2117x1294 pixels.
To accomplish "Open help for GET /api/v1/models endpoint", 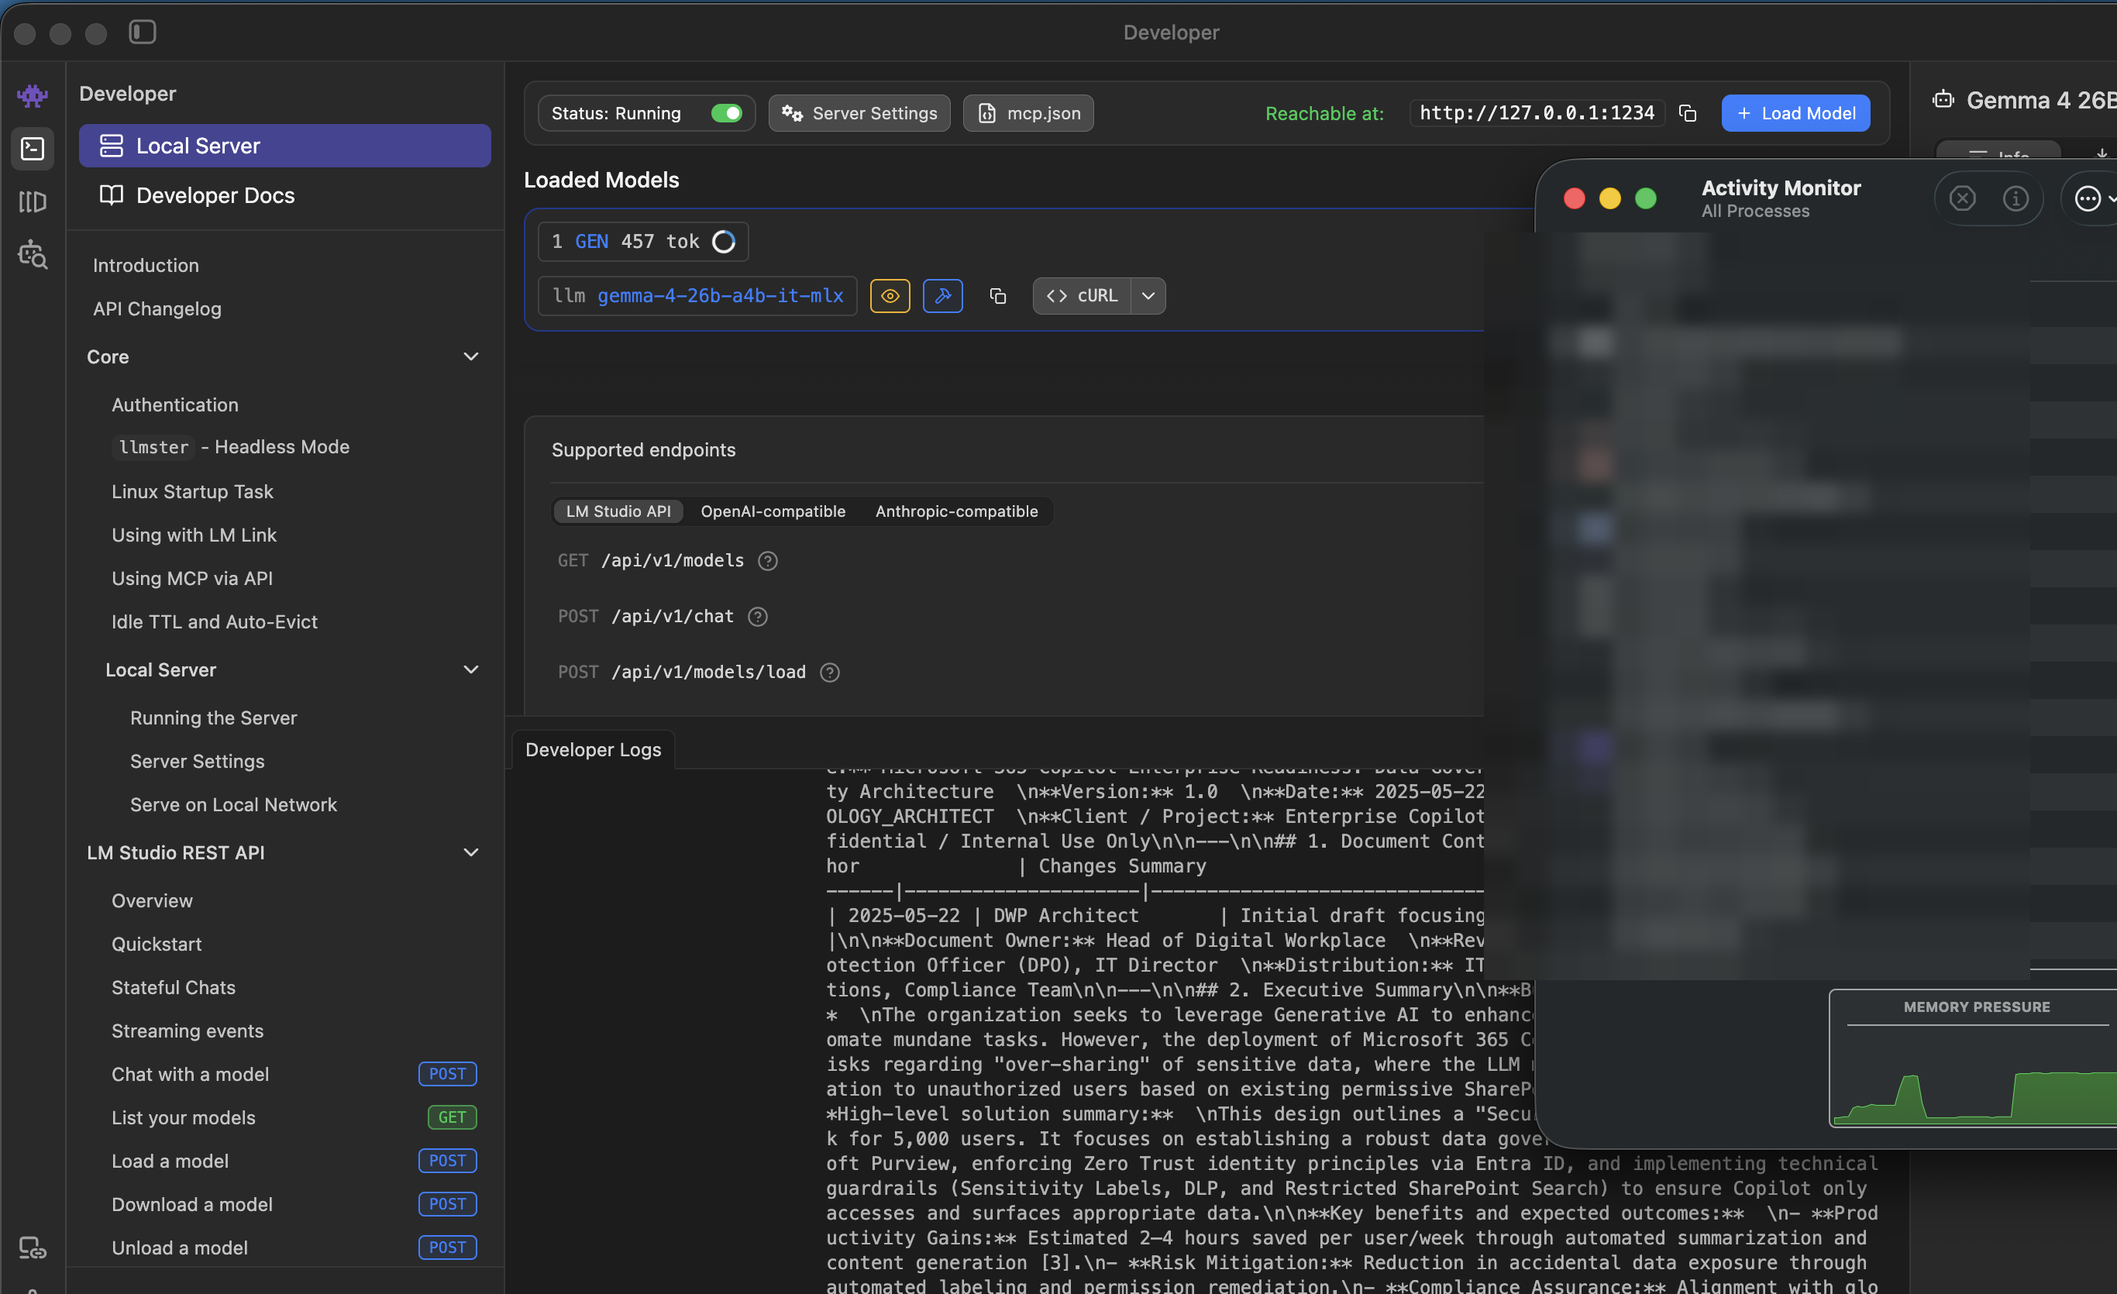I will point(767,561).
